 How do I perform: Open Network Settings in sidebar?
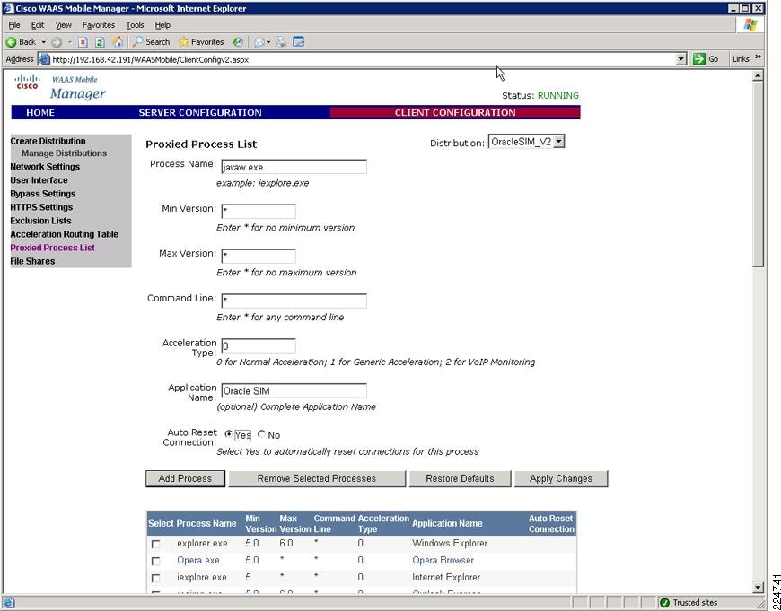(x=45, y=167)
